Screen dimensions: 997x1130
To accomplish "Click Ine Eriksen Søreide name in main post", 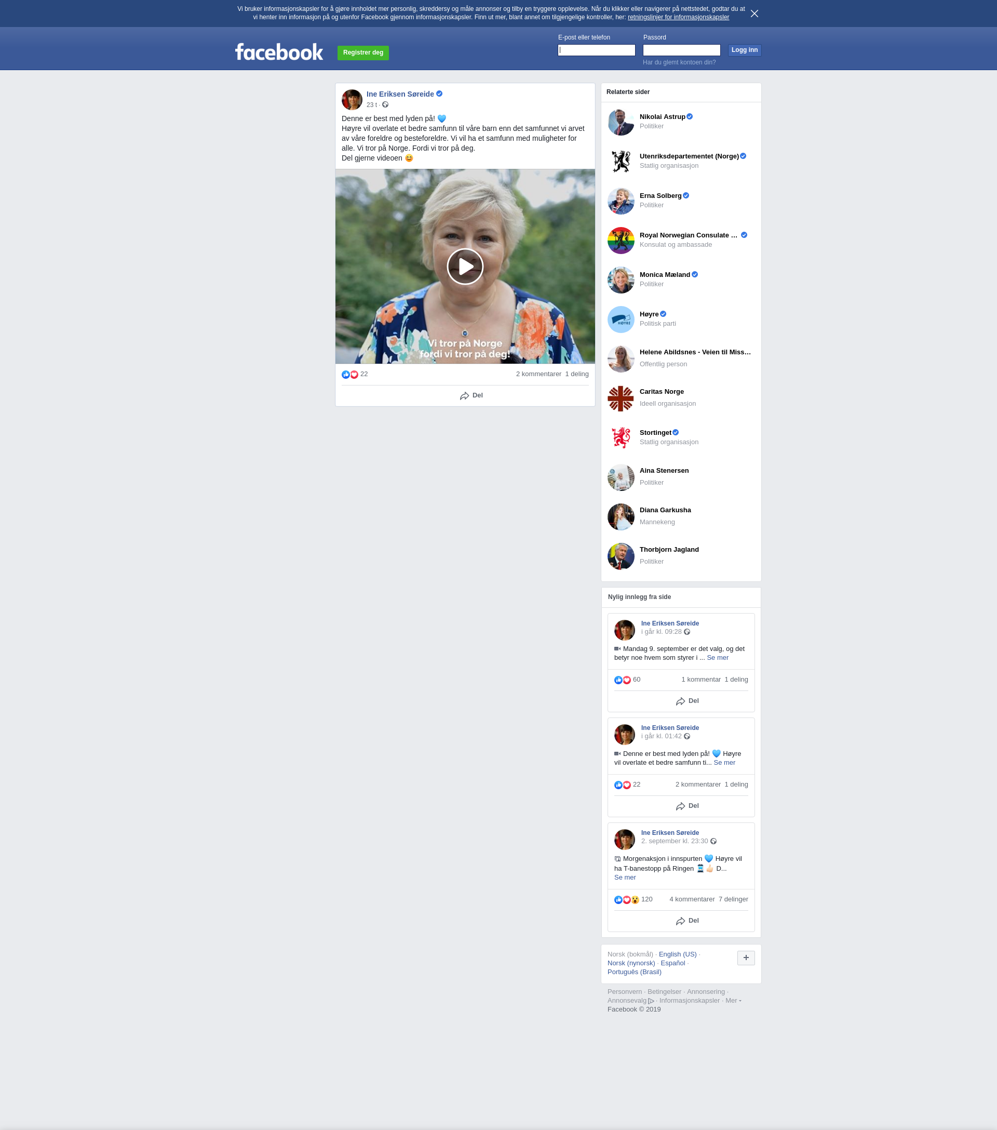I will click(400, 94).
